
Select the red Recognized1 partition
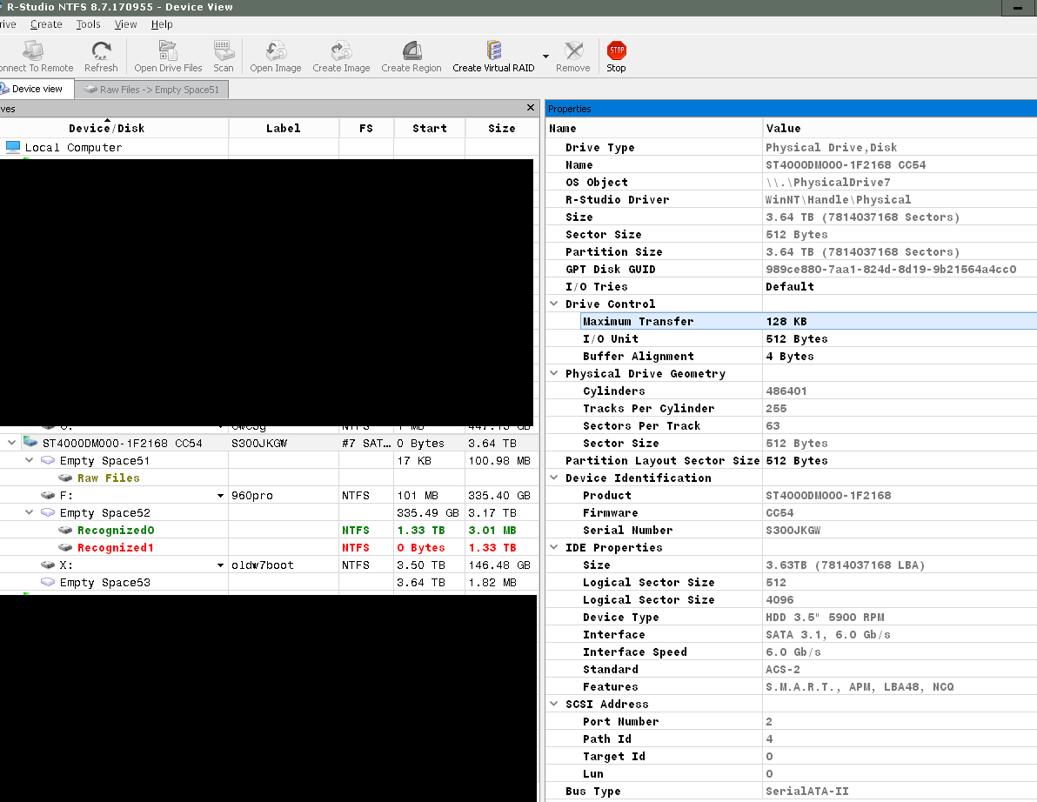[115, 547]
